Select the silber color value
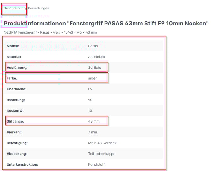This screenshot has width=211, height=171. coord(93,78)
